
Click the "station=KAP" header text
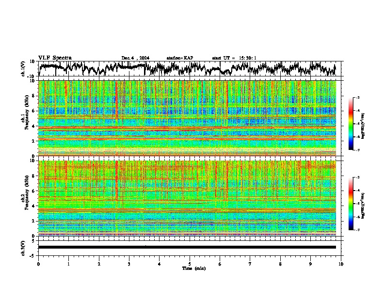pyautogui.click(x=180, y=58)
